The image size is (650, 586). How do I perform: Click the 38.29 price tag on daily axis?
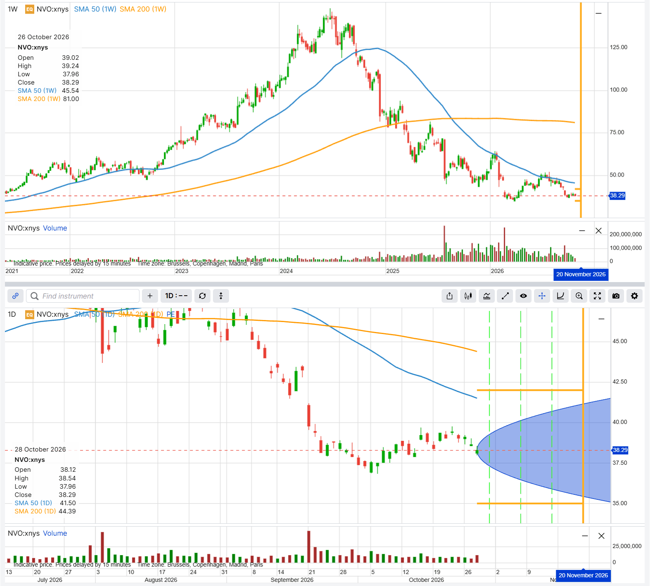620,450
